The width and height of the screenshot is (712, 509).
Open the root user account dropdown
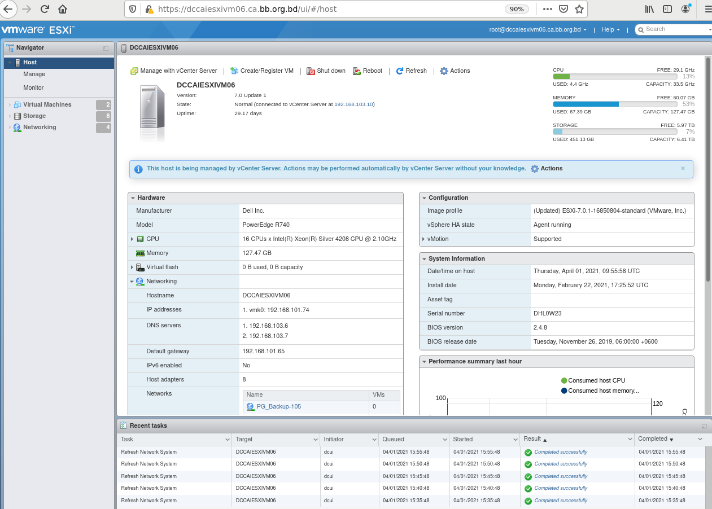click(x=538, y=30)
